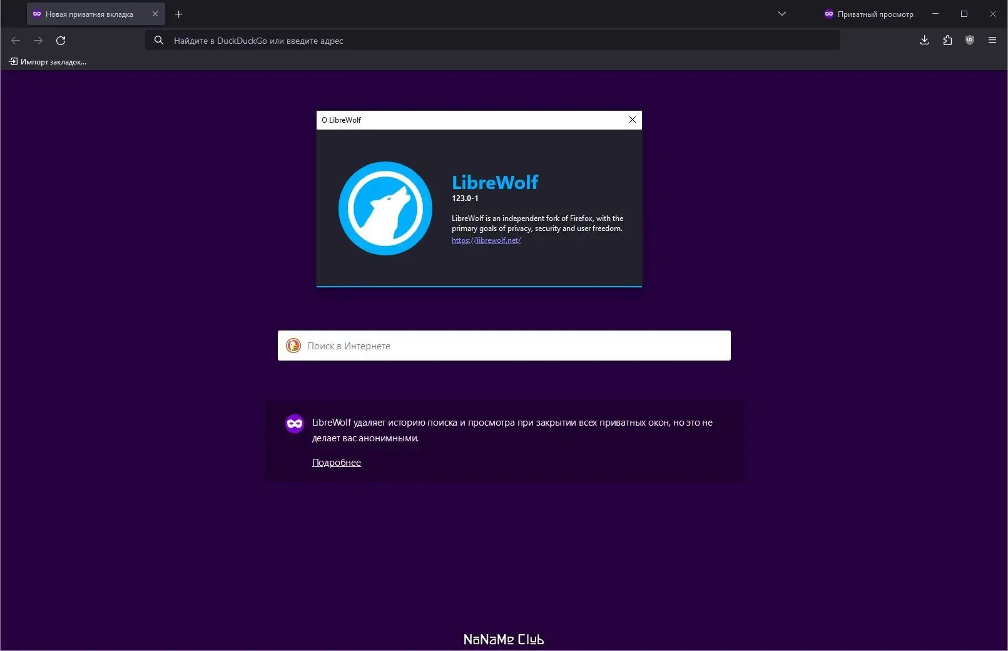Click the private mask icon in notice
Image resolution: width=1008 pixels, height=651 pixels.
pos(295,424)
